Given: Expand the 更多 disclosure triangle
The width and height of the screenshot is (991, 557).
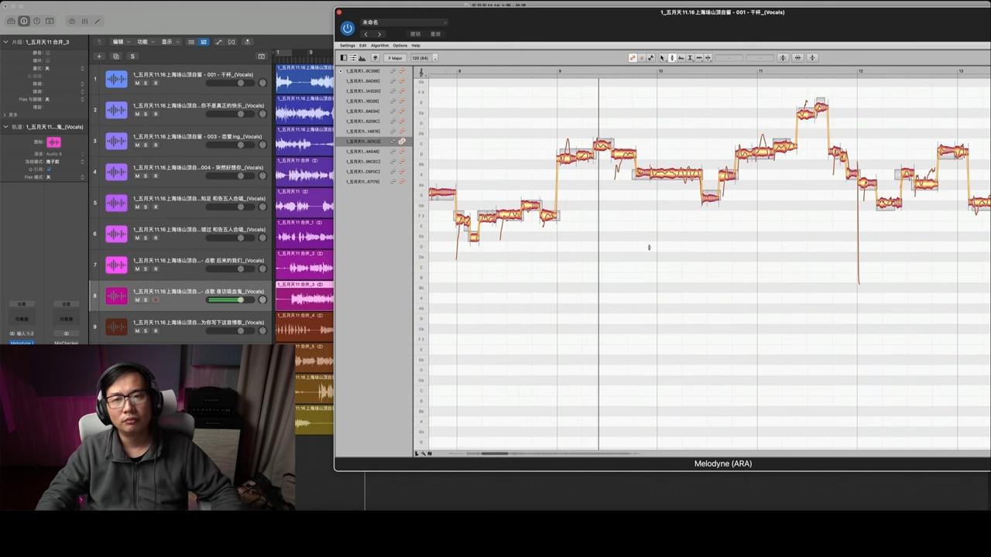Looking at the screenshot, I should click(x=5, y=114).
